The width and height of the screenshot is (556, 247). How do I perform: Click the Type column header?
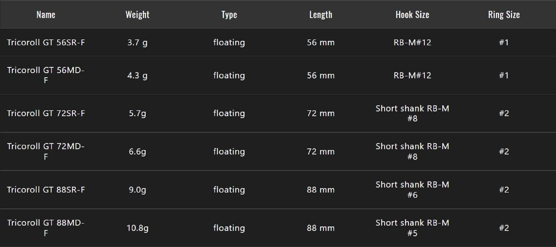(229, 14)
